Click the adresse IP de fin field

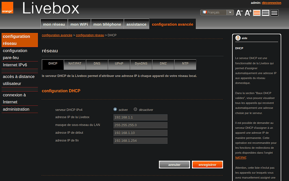click(x=140, y=140)
